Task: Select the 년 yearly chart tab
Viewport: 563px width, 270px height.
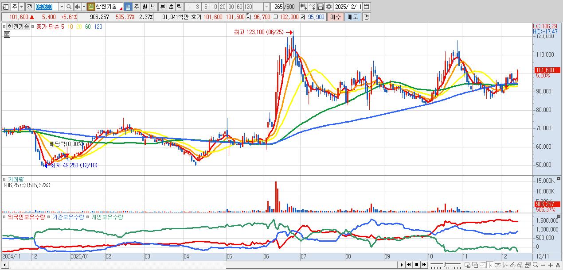Action: point(153,7)
